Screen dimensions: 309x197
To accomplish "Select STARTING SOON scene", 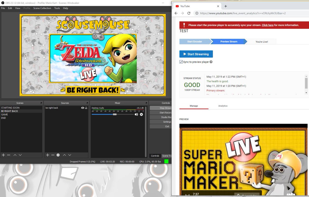I will click(21, 108).
